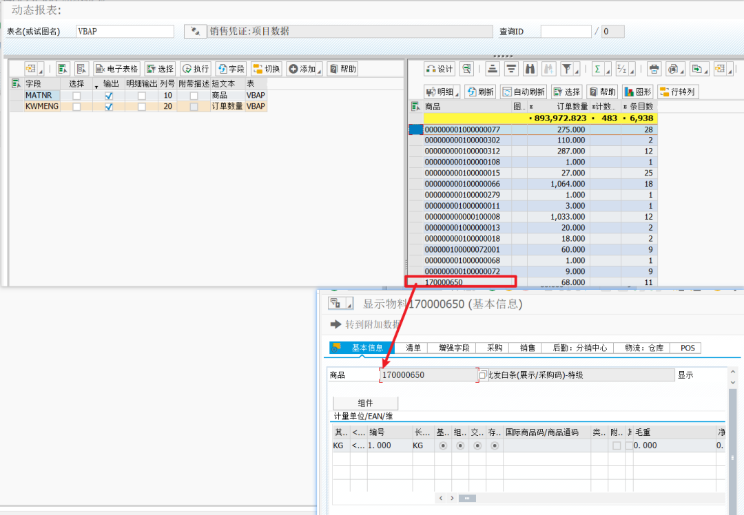Click the 电子表格 spreadsheet button
This screenshot has width=744, height=515.
[x=116, y=69]
